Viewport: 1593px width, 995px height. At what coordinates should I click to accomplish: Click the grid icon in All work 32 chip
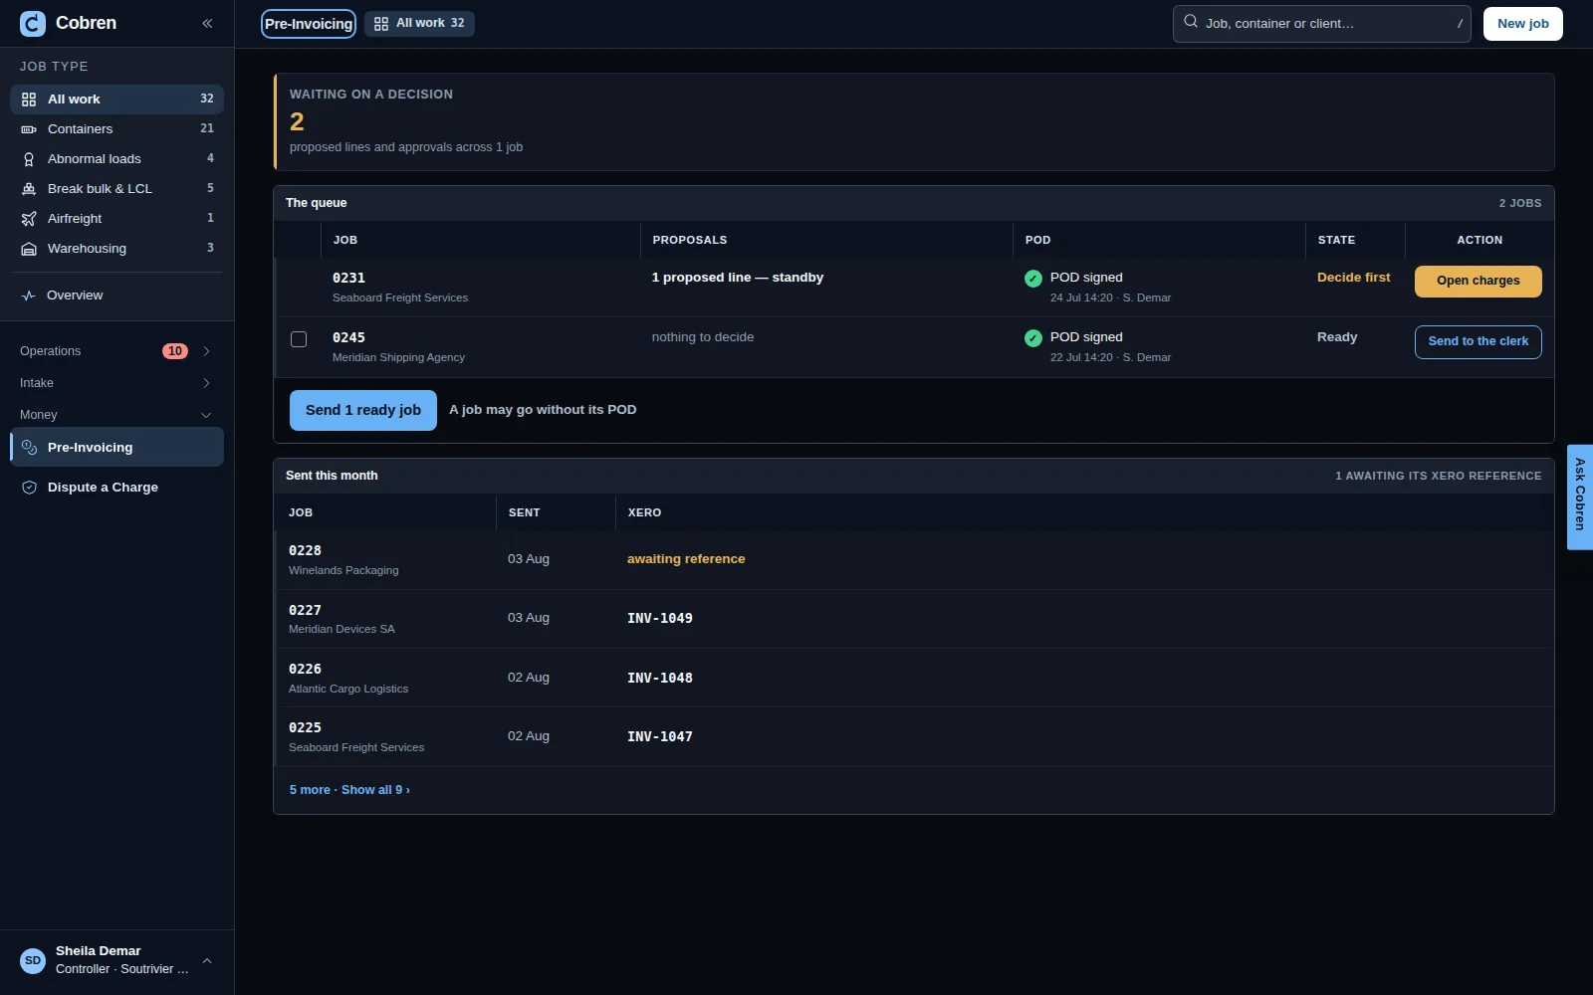click(381, 24)
